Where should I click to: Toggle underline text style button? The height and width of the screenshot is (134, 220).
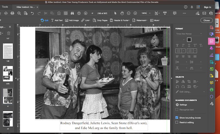(189, 45)
